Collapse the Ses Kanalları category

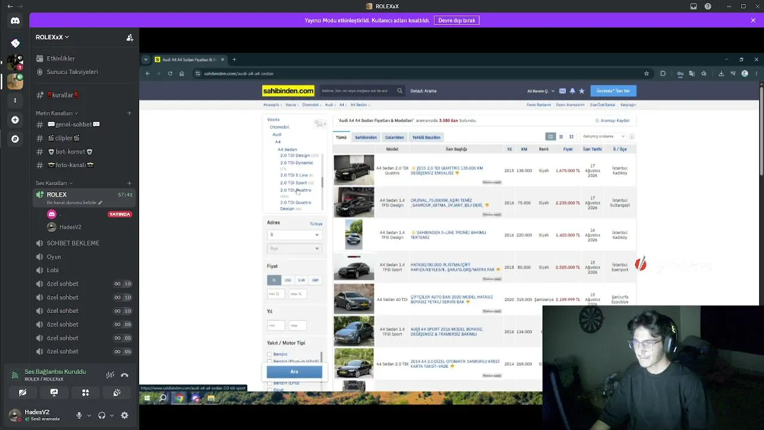(54, 183)
